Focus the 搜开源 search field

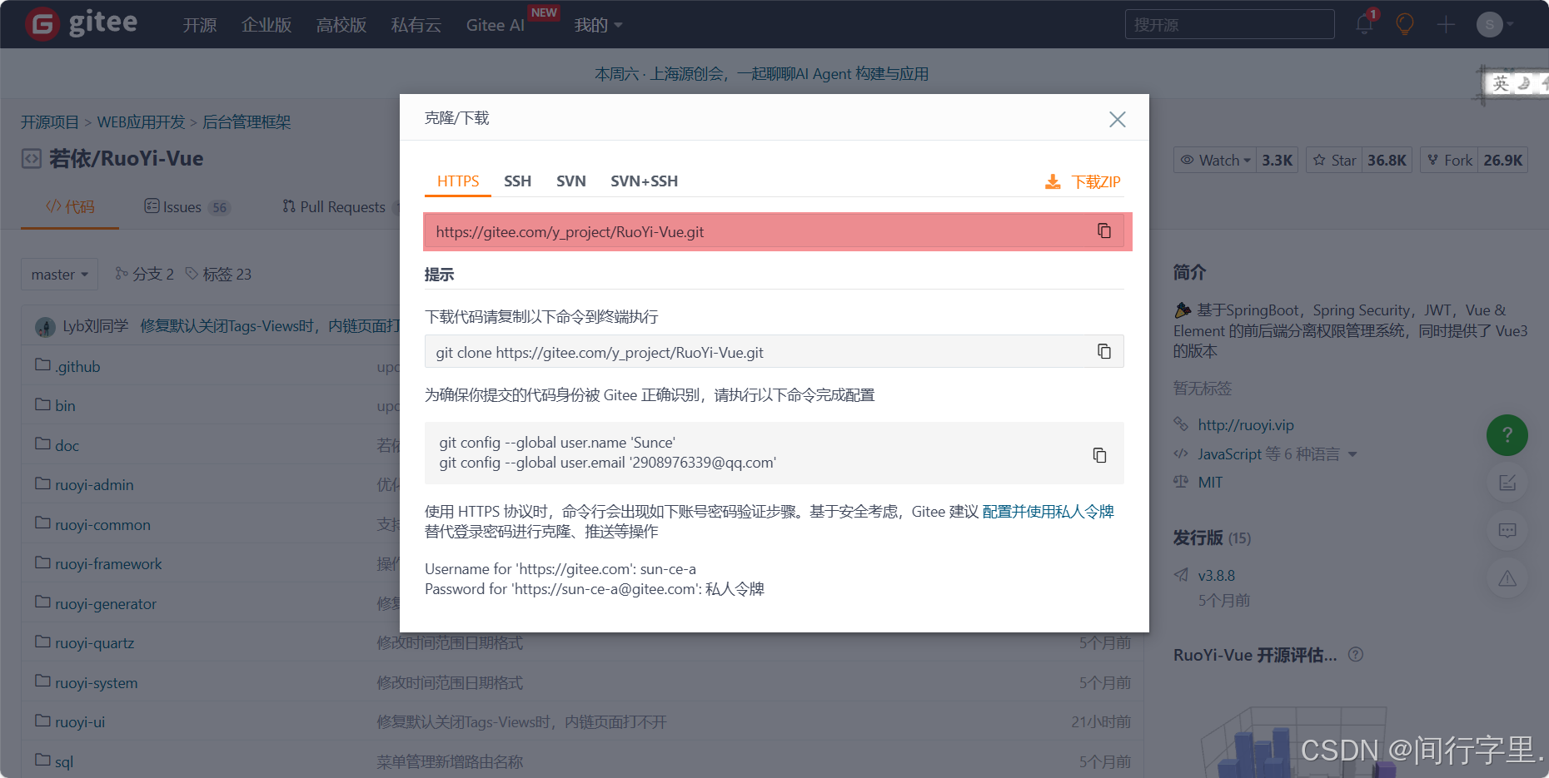tap(1229, 24)
